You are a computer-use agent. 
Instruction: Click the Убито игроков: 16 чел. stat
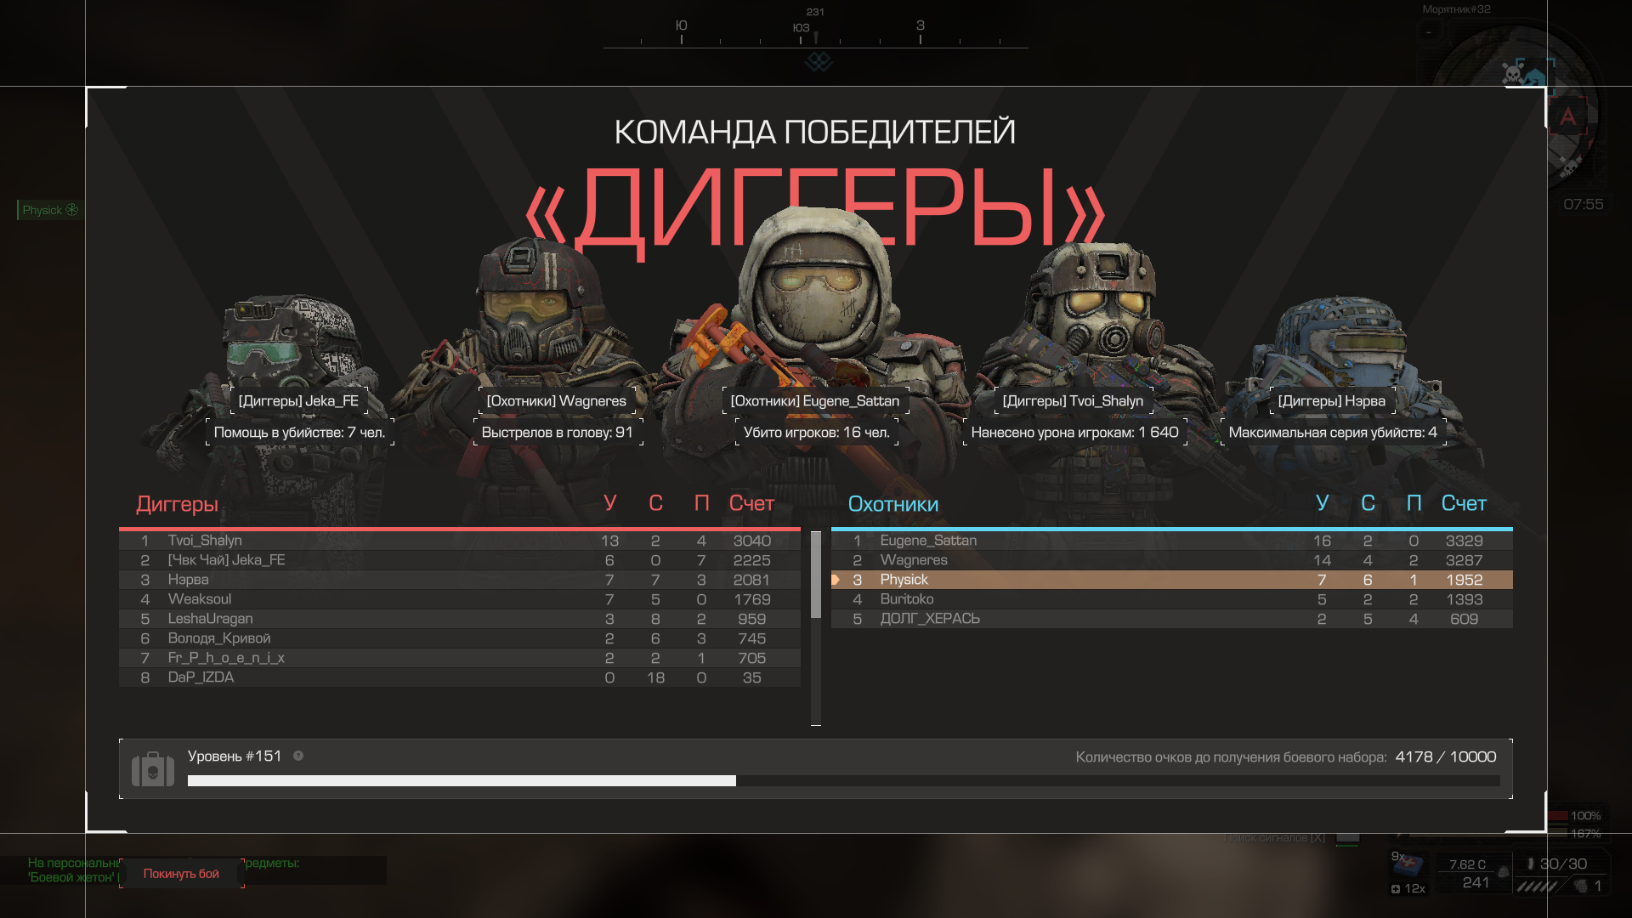[x=817, y=432]
